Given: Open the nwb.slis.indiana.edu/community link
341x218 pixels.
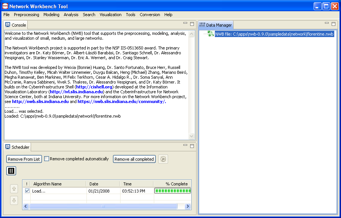Looking at the screenshot, I should coord(122,102).
